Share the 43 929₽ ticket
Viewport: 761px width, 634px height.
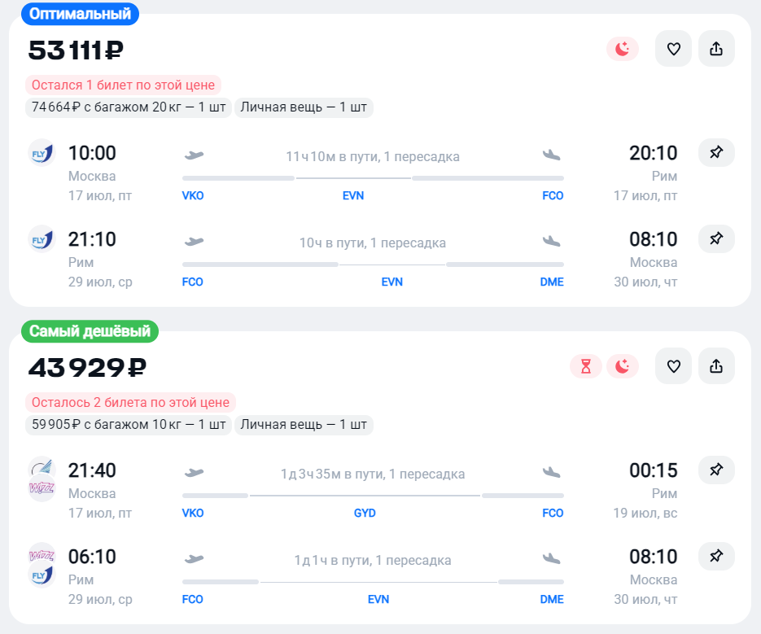[716, 366]
